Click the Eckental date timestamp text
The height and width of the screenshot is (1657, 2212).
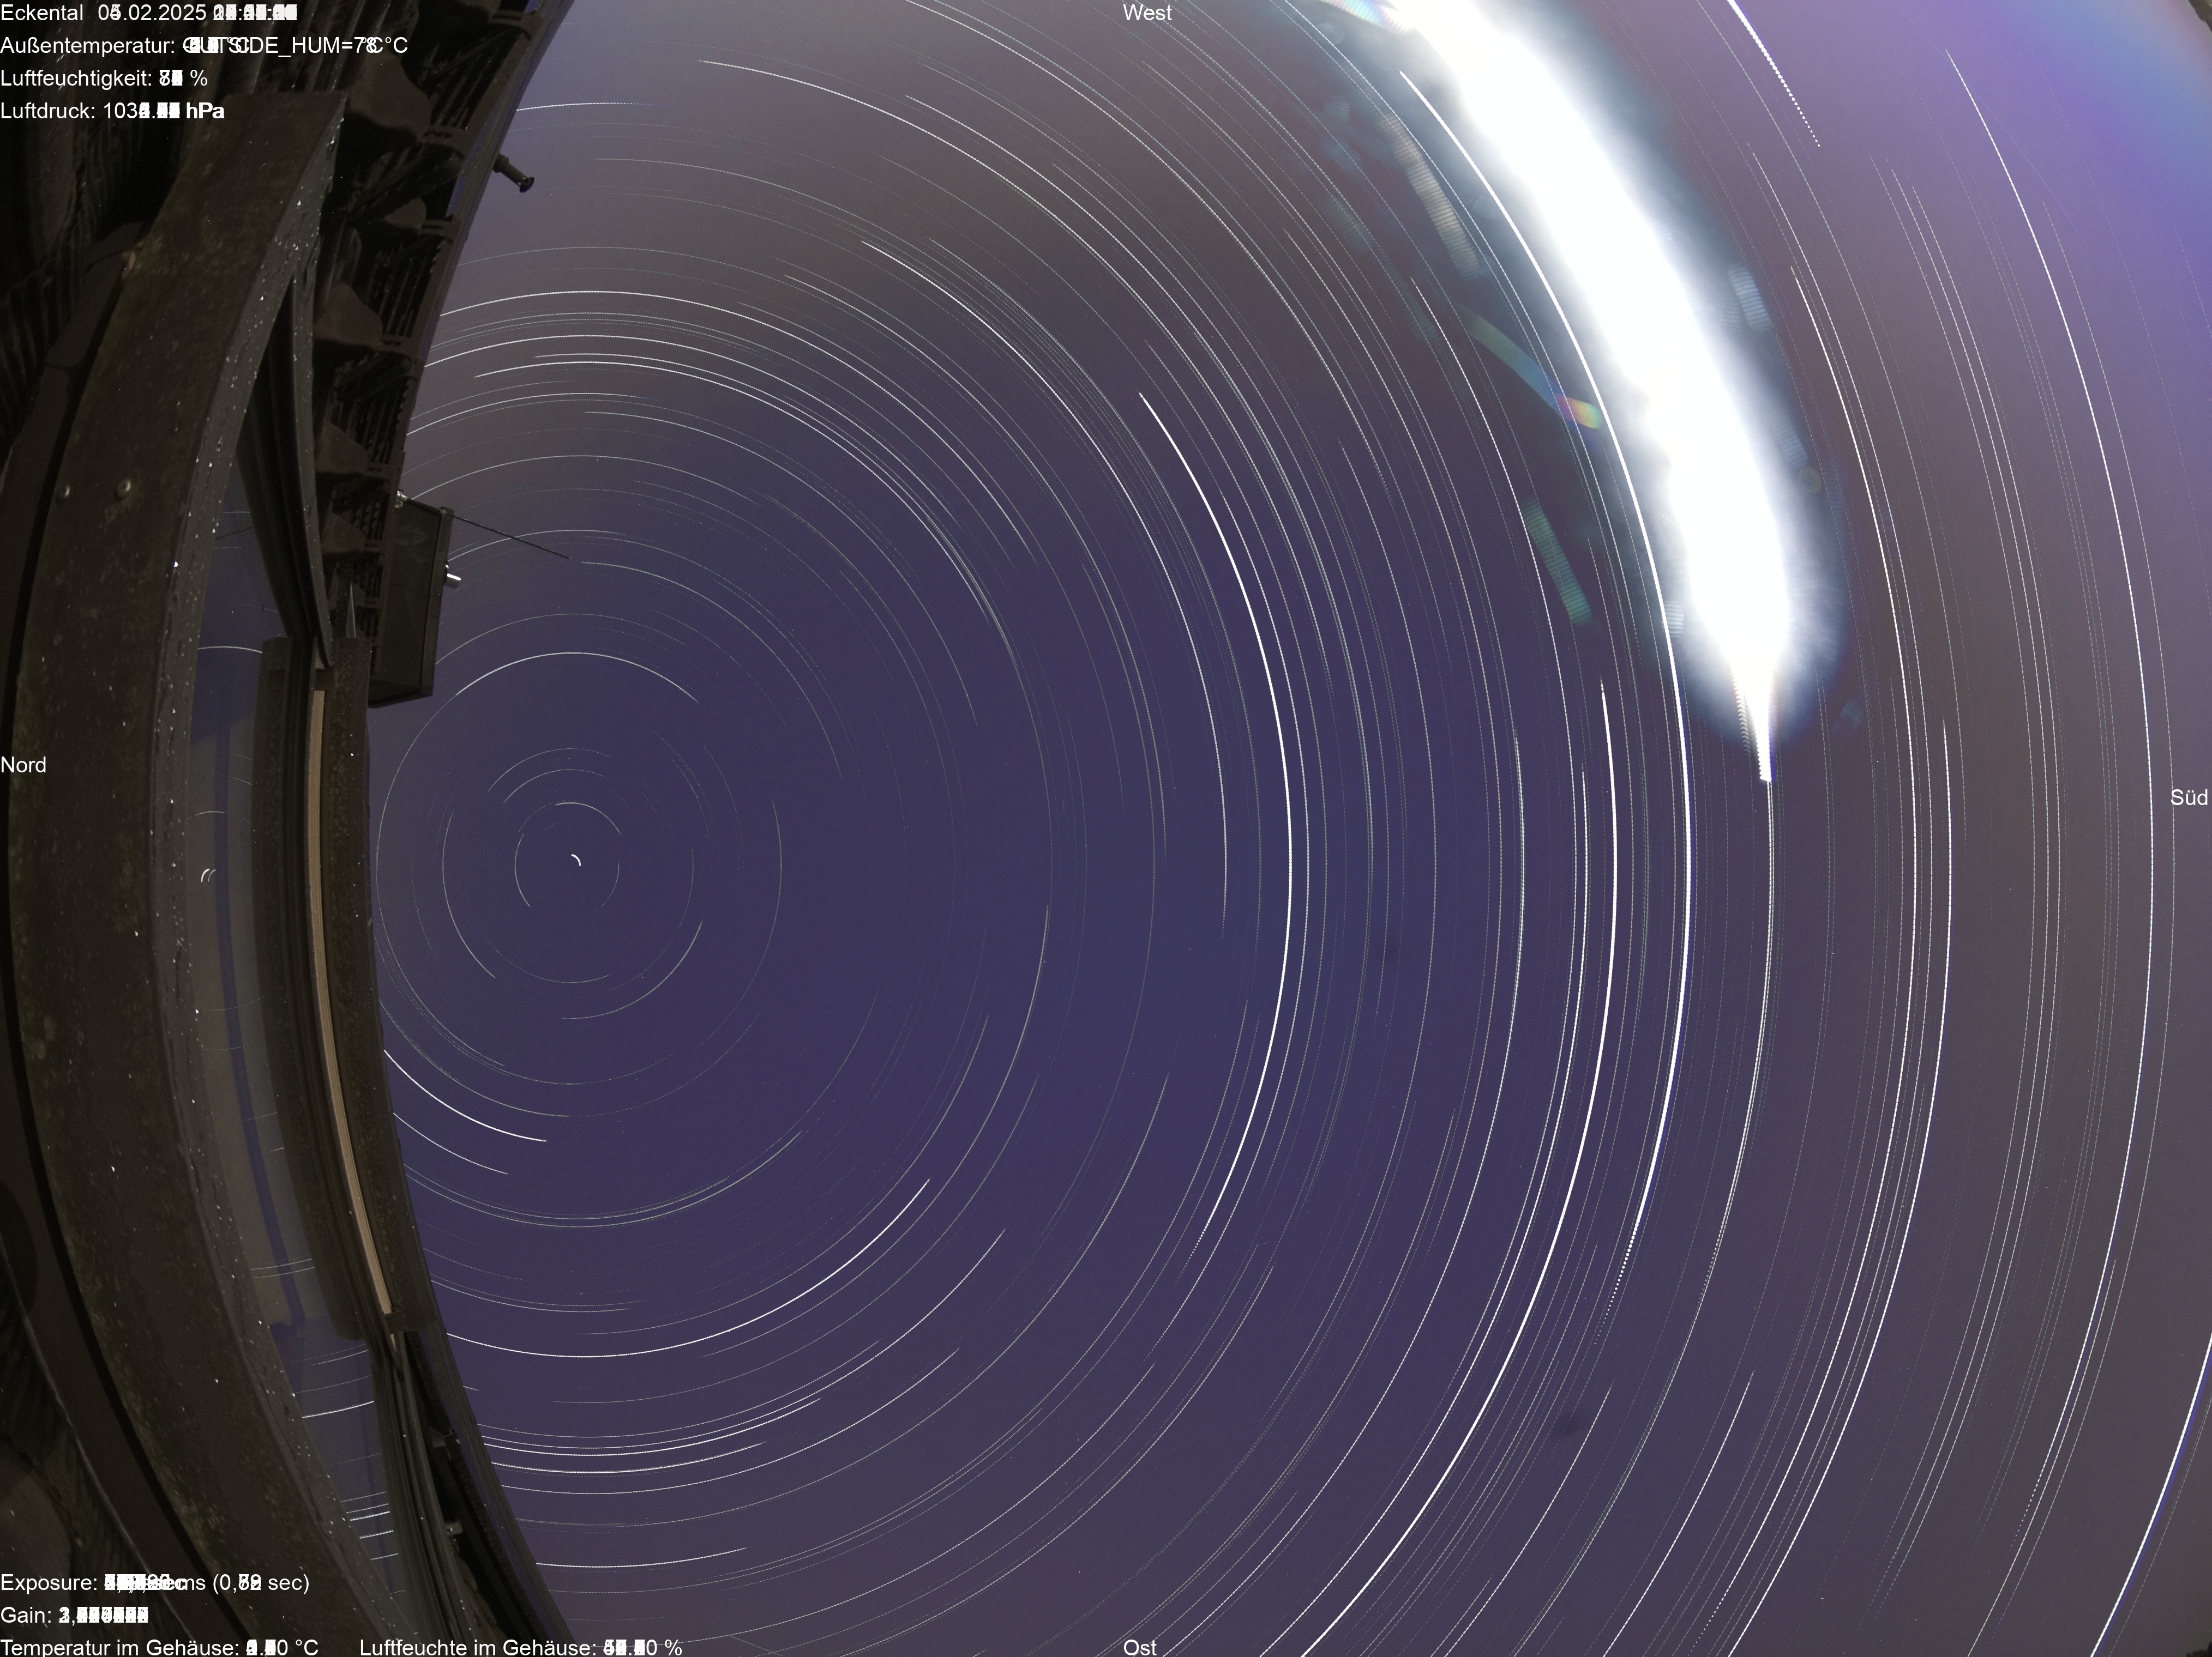click(x=149, y=13)
